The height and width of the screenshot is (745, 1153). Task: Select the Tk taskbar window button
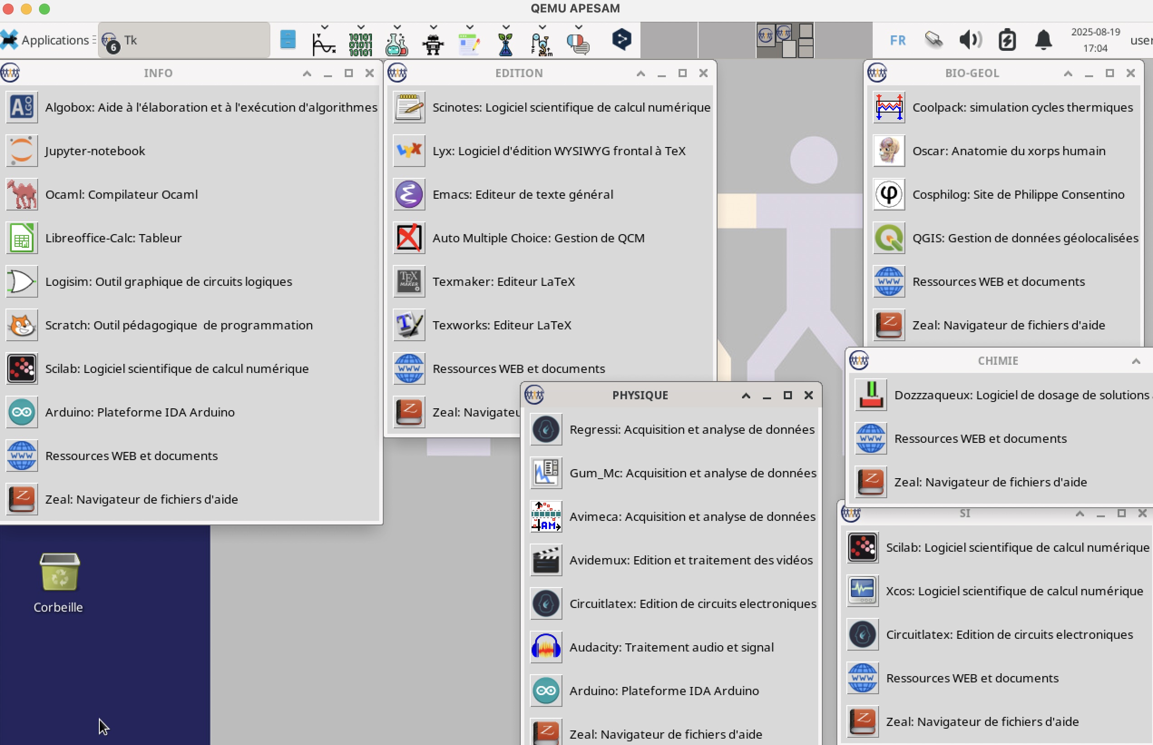tap(184, 40)
